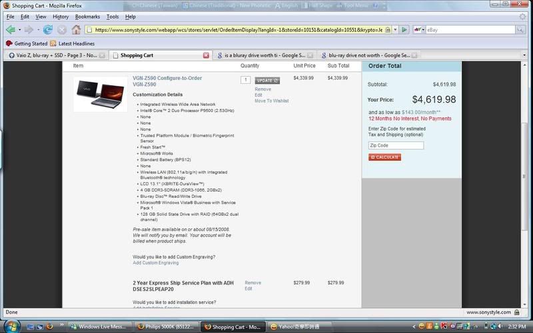Click the Firefox quick launch icon in taskbar
The image size is (533, 333).
point(49,326)
